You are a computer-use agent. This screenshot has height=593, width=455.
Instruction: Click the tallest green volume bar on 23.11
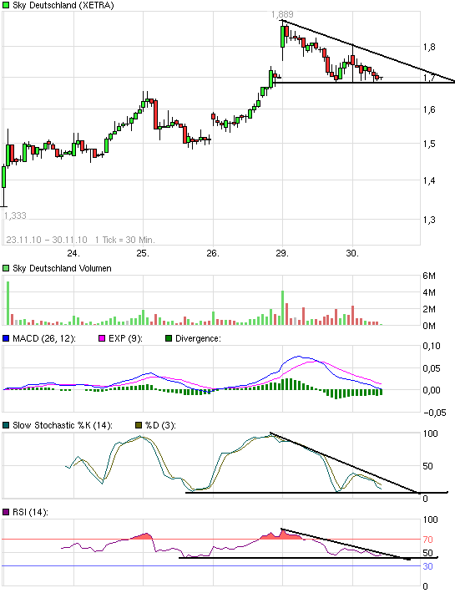click(x=8, y=303)
